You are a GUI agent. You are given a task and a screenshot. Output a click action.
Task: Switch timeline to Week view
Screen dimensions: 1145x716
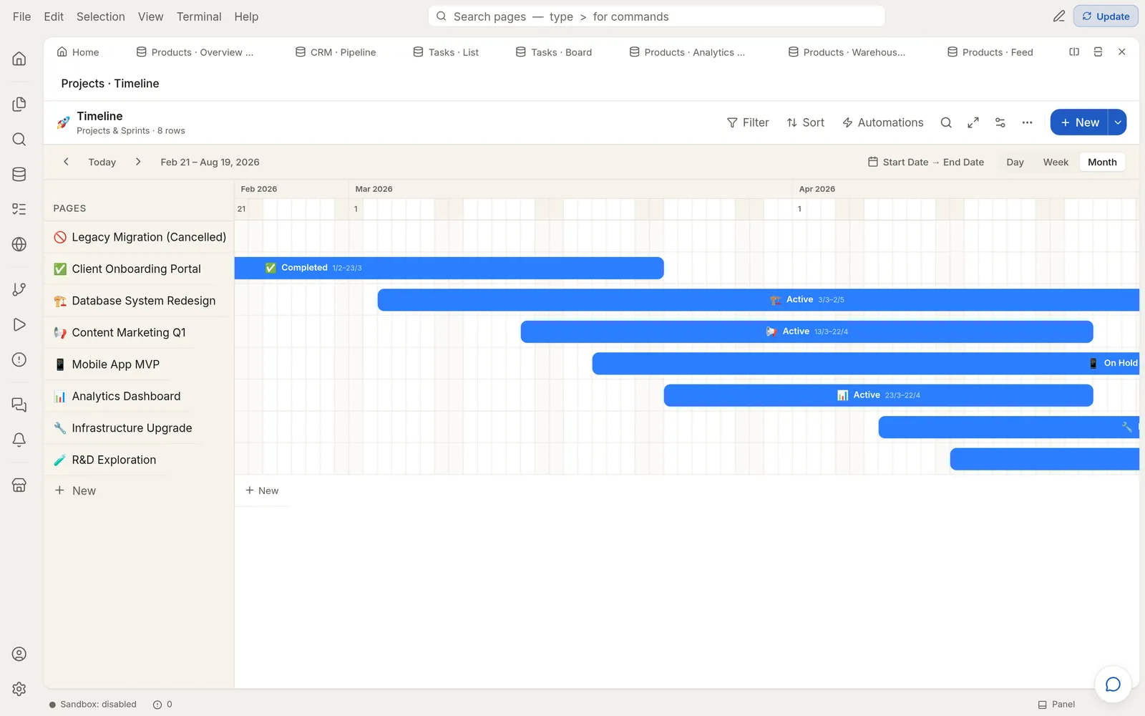pos(1056,162)
